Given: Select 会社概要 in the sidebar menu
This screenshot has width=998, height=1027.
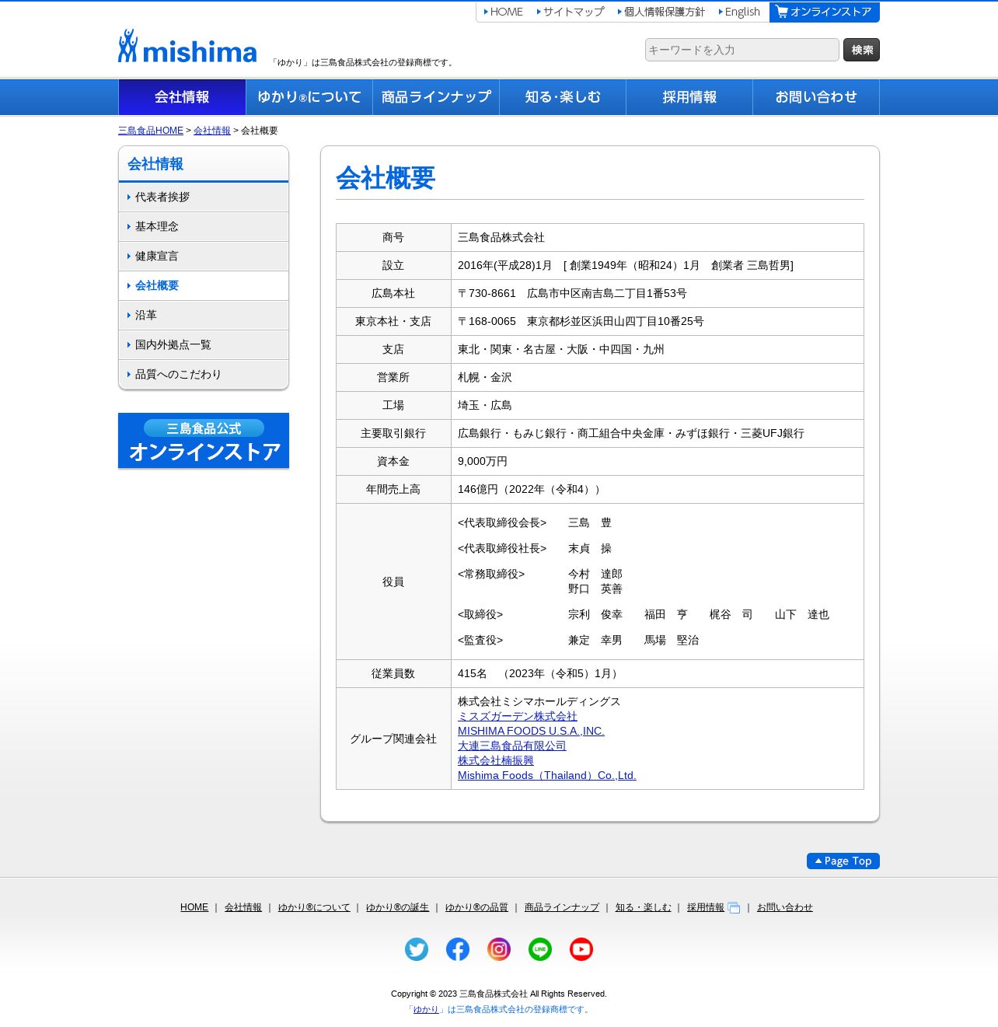Looking at the screenshot, I should coord(204,286).
